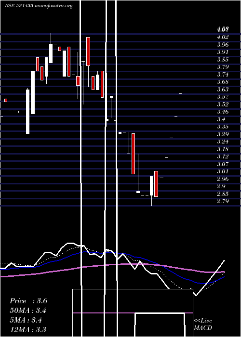
Task: Click the 'Price : 3.6' readout
Action: [28, 301]
